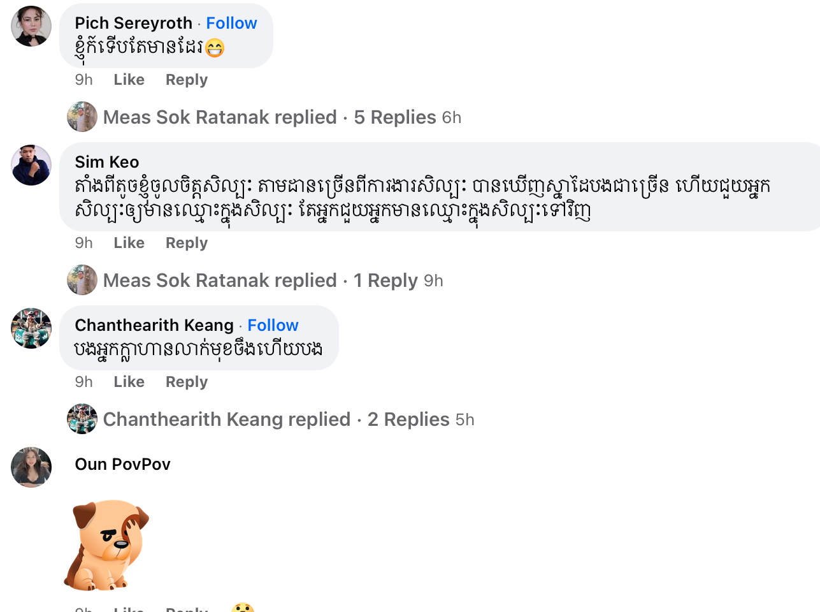Follow Pich Sereyroth
This screenshot has height=612, width=820.
231,23
